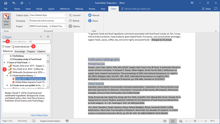Open the Citavi Manual
Image resolution: width=220 pixels, height=124 pixels.
(x=94, y=15)
